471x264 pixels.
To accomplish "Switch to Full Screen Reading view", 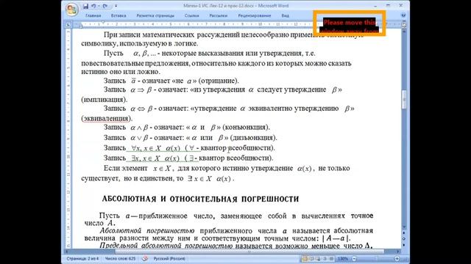I will (311, 259).
